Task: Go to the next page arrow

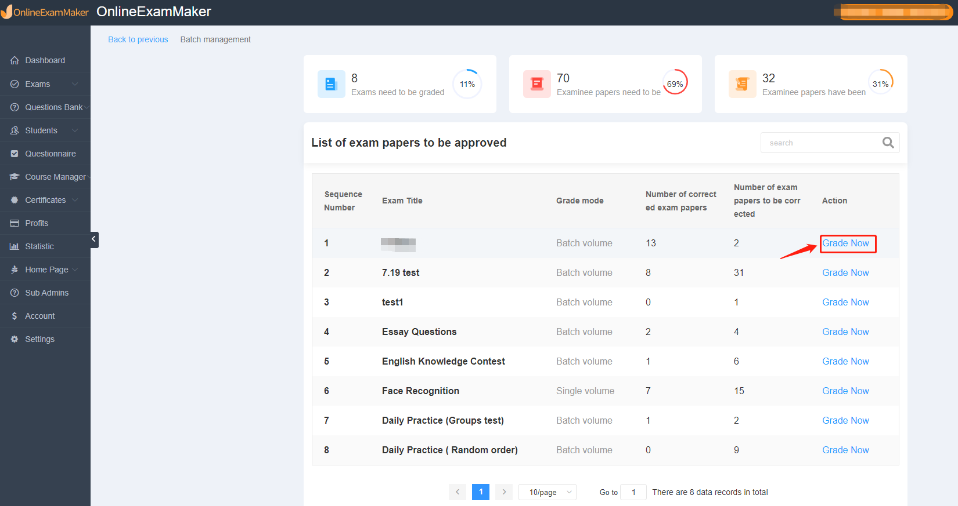Action: pyautogui.click(x=504, y=492)
